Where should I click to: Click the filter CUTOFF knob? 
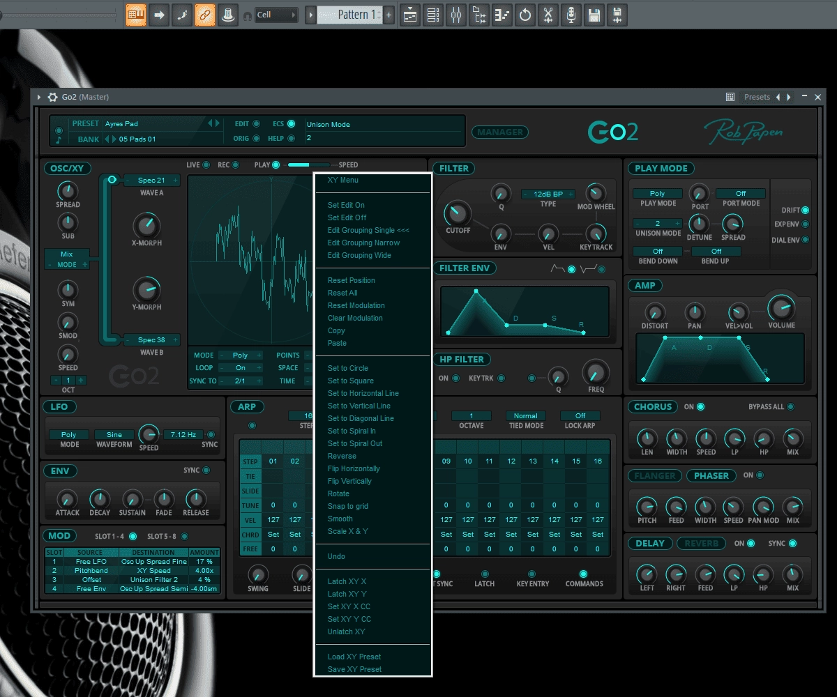458,213
